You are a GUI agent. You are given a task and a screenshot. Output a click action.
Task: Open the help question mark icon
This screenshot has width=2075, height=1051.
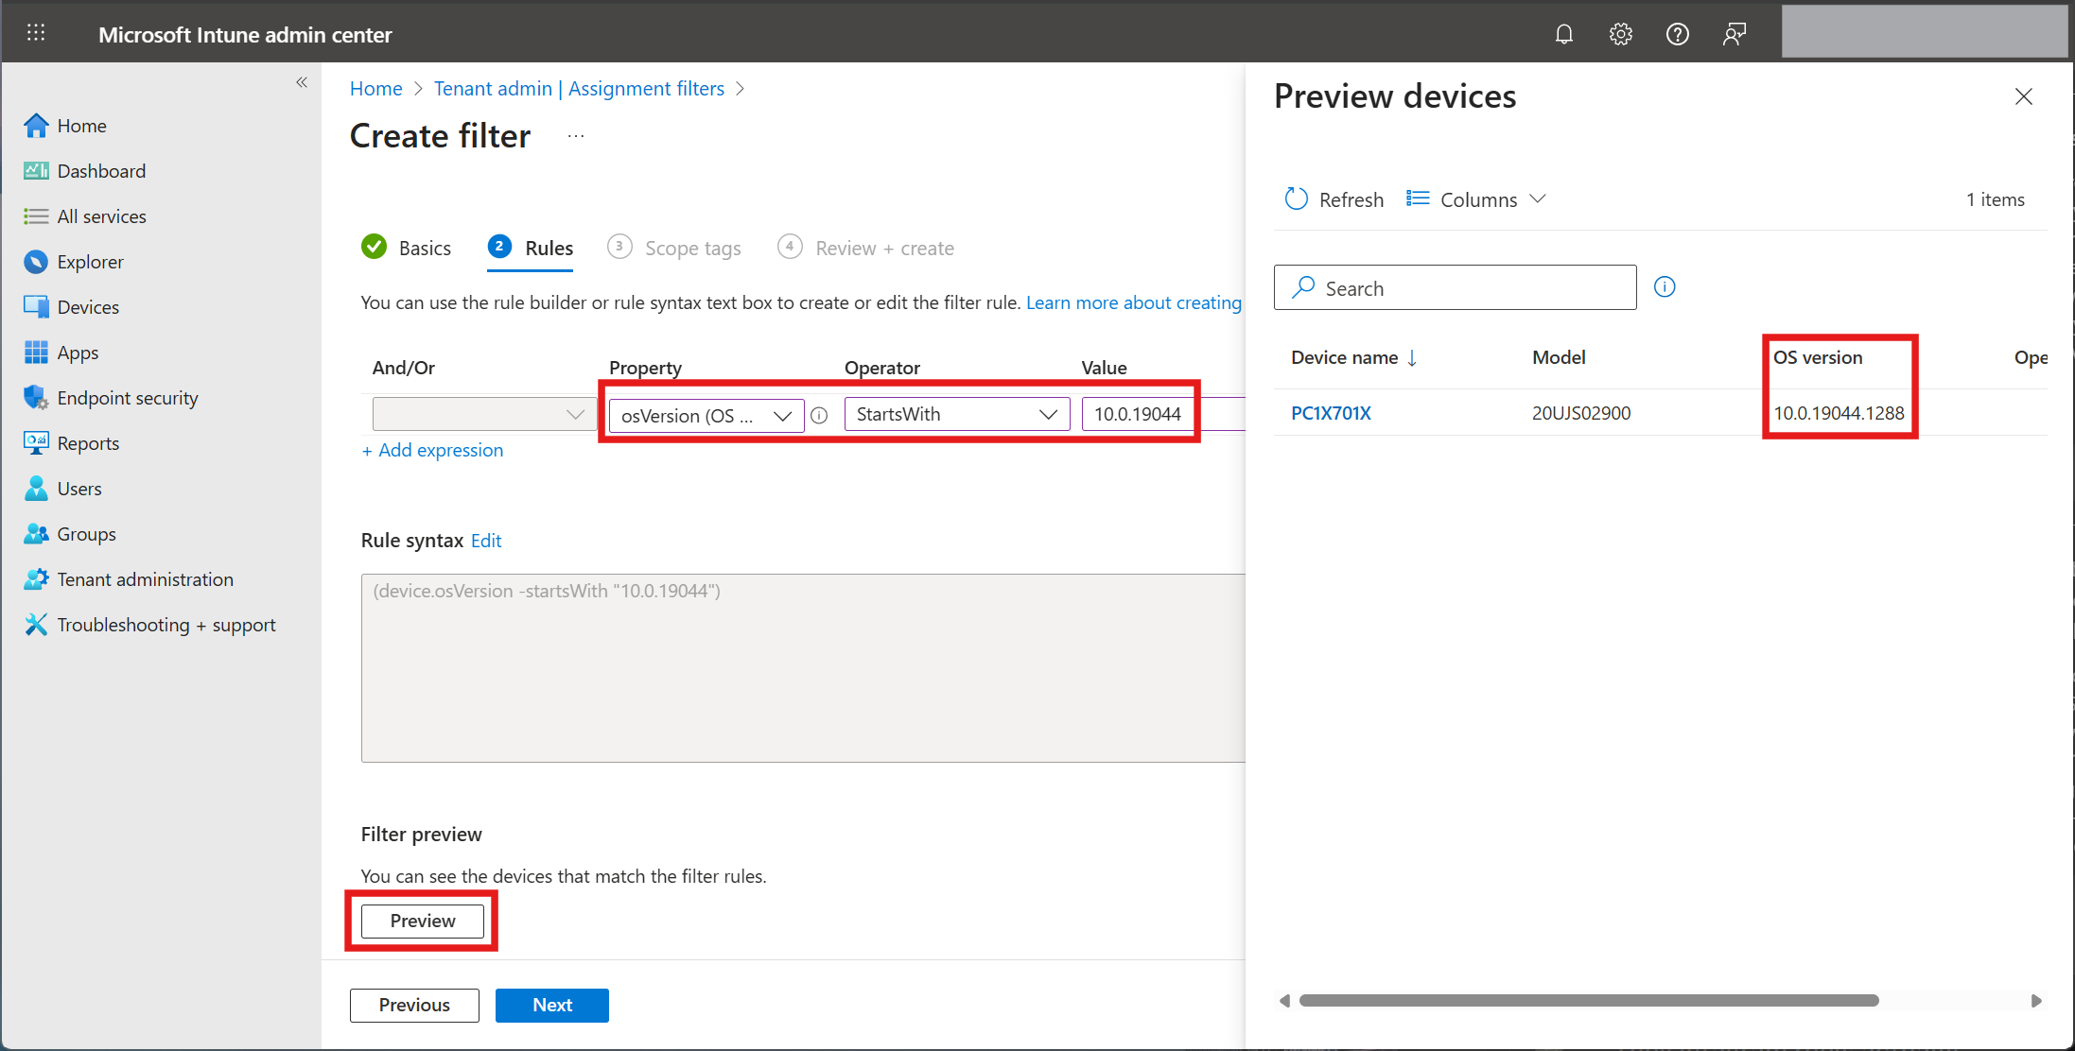[1678, 34]
